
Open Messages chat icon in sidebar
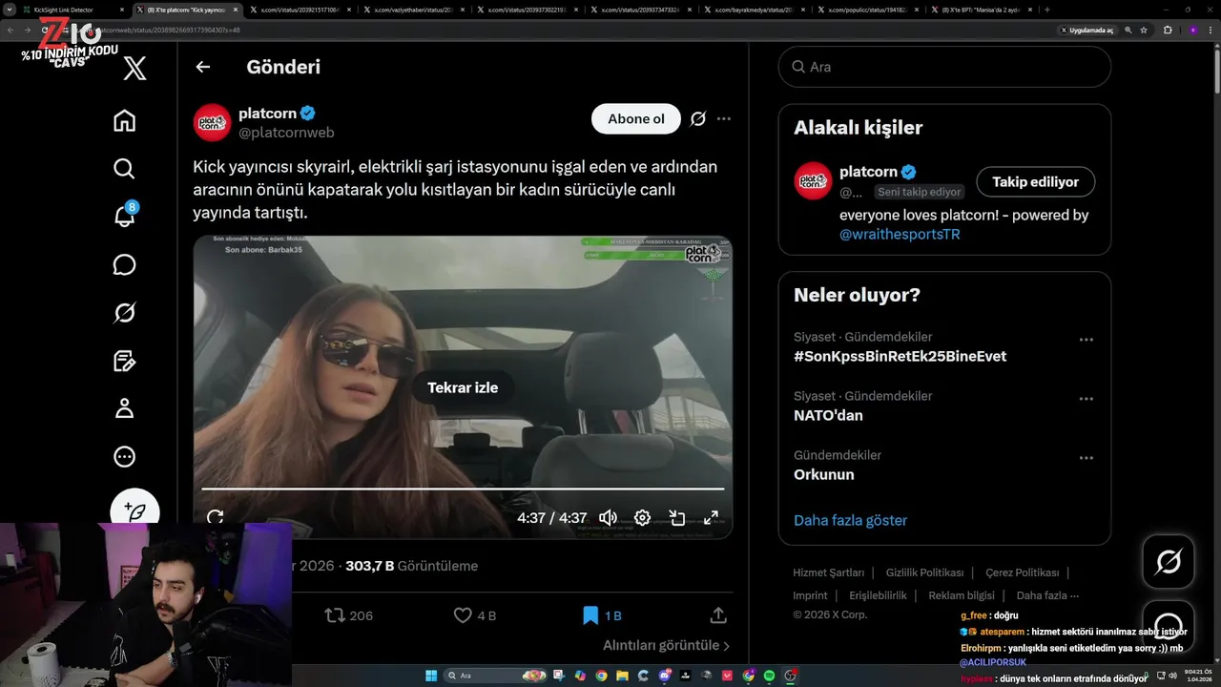[x=124, y=264]
